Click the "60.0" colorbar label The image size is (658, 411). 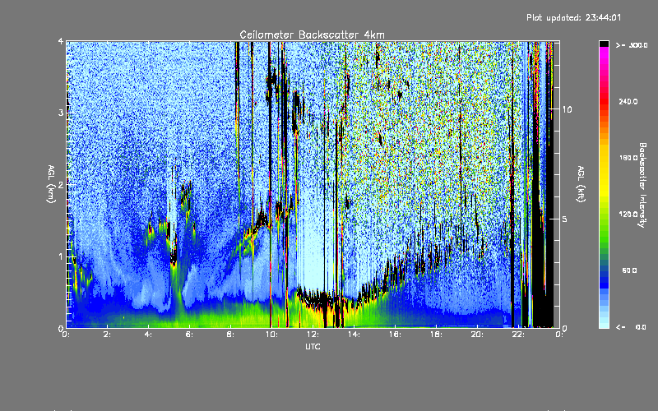click(629, 271)
